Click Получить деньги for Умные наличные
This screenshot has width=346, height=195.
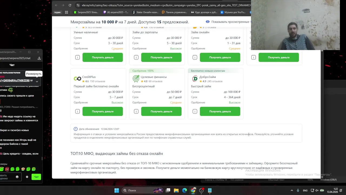(x=103, y=57)
